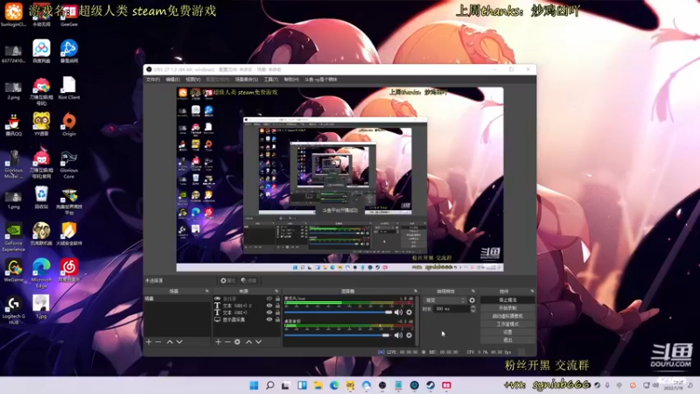Select the GeeGee desktop icon

click(x=69, y=15)
